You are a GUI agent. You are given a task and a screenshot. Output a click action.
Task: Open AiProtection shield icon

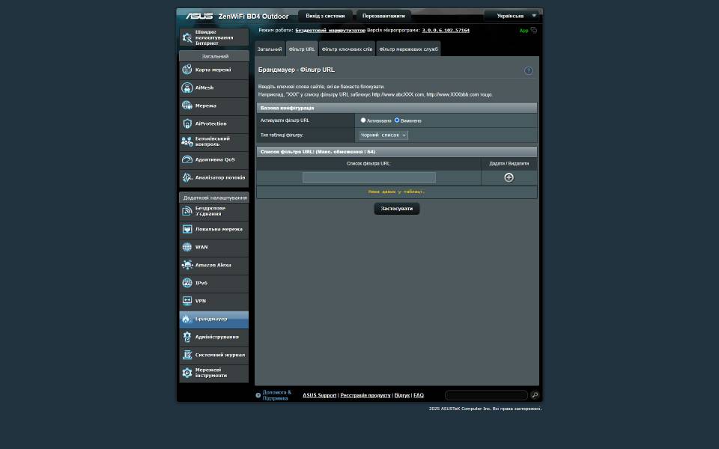(x=187, y=123)
